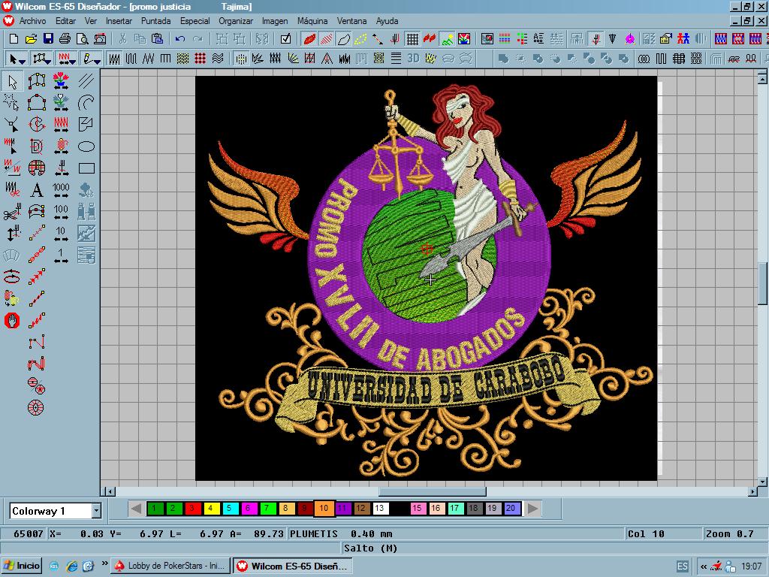
Task: Choose the arrow Select Object tool in left toolbox
Action: (12, 81)
